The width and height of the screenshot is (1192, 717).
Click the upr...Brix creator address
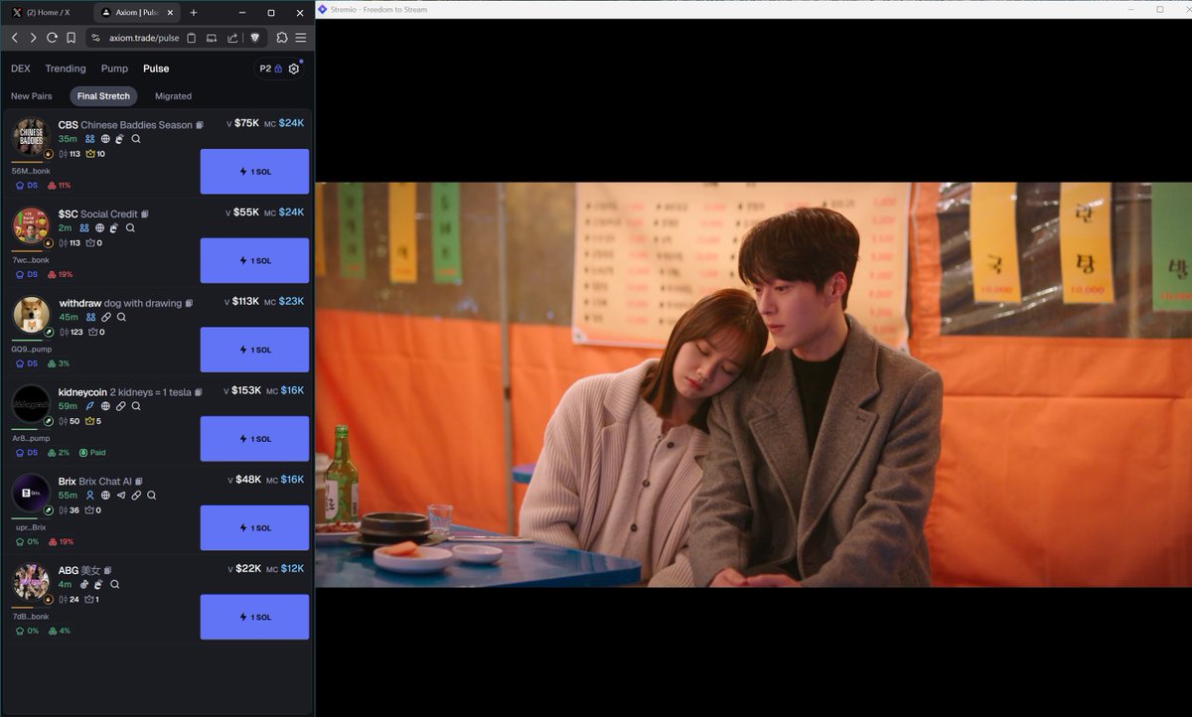(31, 527)
